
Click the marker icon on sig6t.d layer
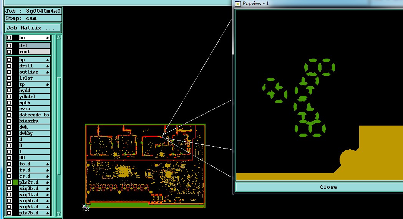pos(48,207)
